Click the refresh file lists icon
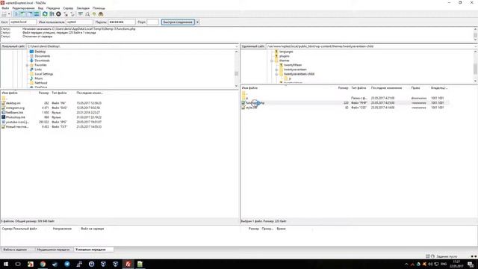Screen dimensions: 478x269 point(45,14)
